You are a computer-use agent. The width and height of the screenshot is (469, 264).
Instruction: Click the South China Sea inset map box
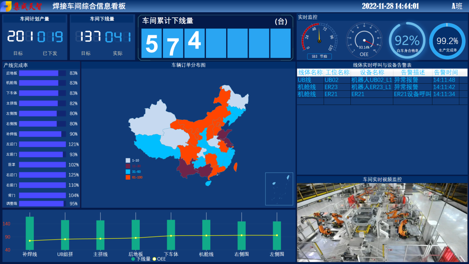point(279,189)
